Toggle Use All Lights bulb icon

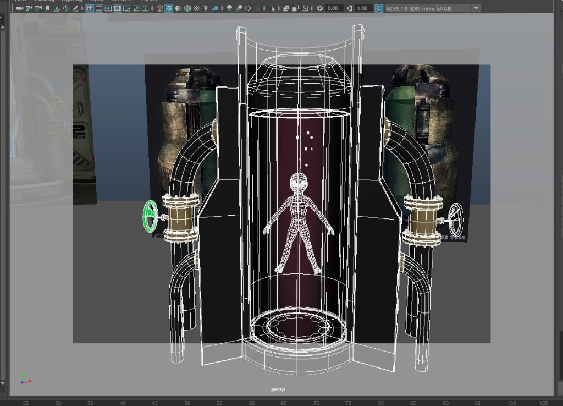(206, 8)
